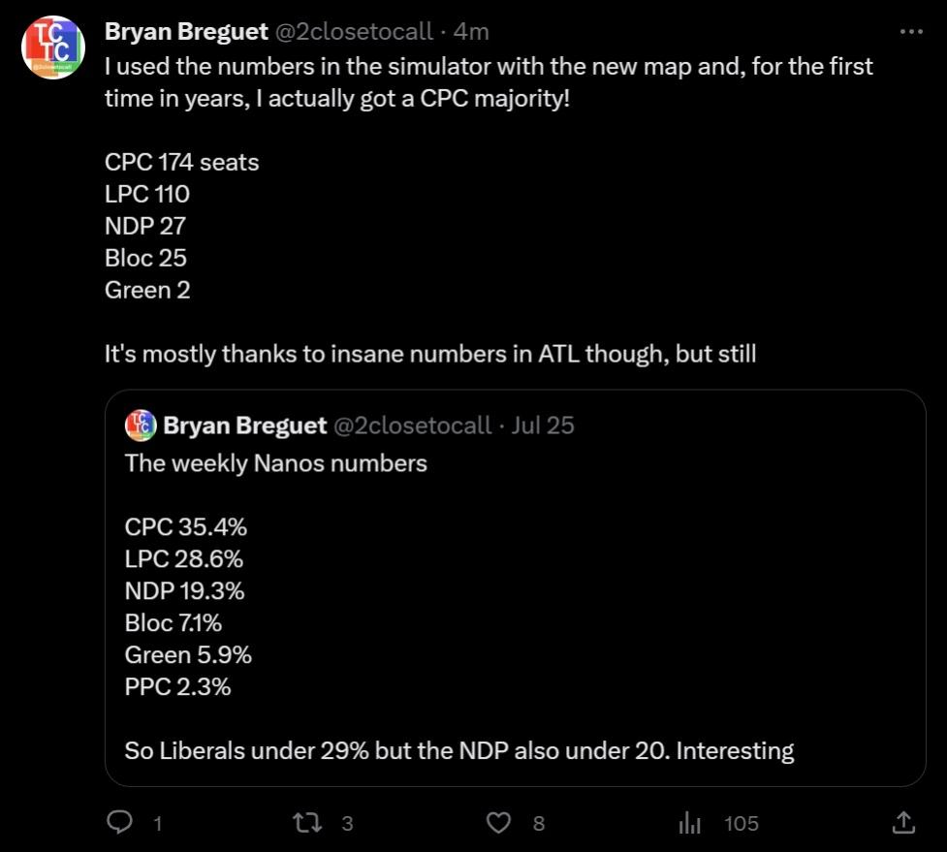Click the retweet count 3
Screen dimensions: 947x852
tap(347, 824)
